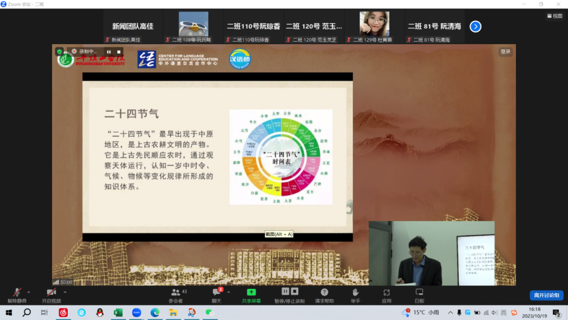
Task: Stop recording from the top-left recording indicator
Action: (x=119, y=52)
